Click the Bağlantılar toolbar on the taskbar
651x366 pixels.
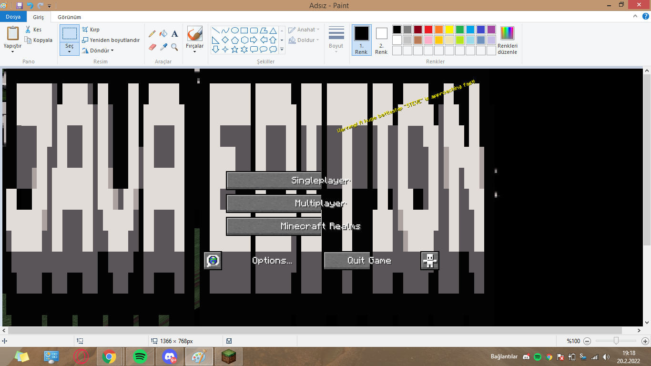point(504,356)
